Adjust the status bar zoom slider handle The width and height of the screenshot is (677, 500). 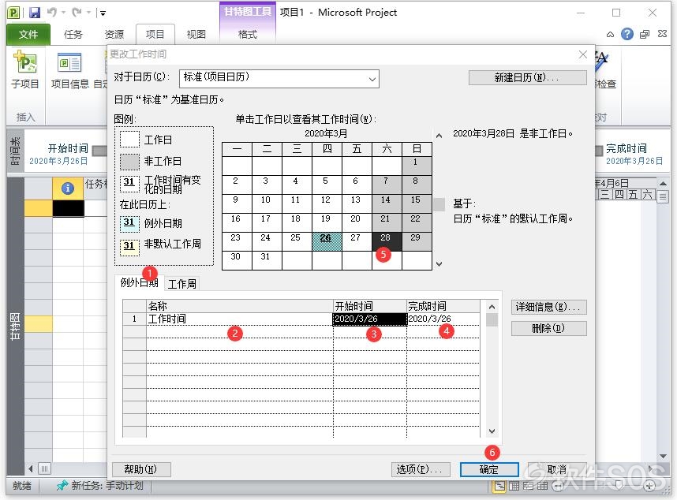coord(619,486)
